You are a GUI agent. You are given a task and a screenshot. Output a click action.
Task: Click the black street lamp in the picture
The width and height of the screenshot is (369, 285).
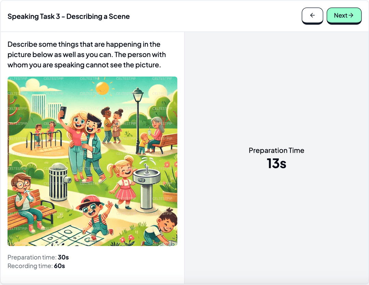tap(138, 112)
